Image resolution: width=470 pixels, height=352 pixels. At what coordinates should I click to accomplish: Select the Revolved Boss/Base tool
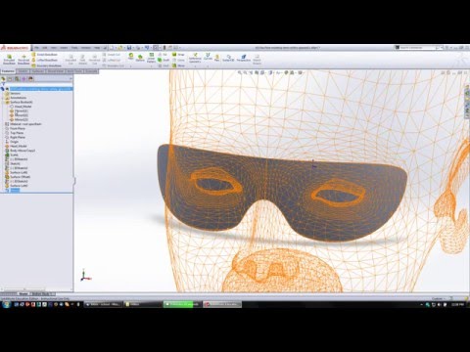[x=23, y=59]
